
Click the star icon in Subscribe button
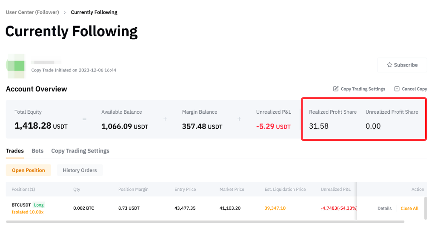point(389,65)
